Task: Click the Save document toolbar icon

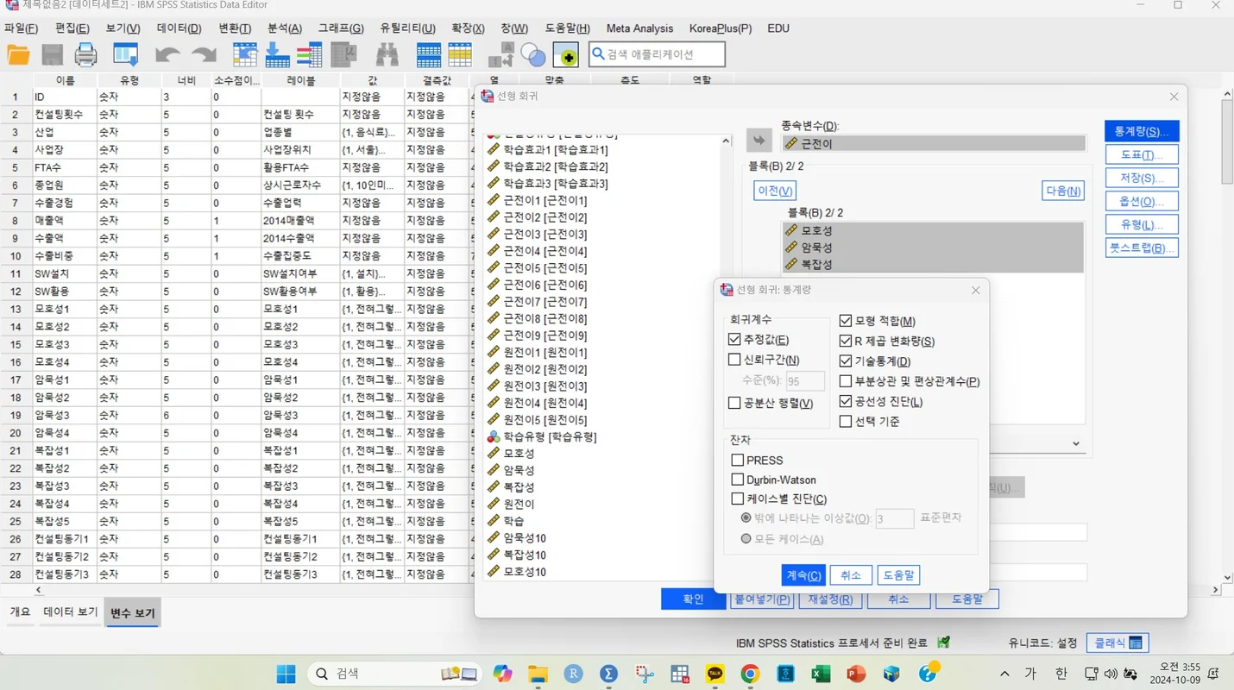Action: [52, 55]
